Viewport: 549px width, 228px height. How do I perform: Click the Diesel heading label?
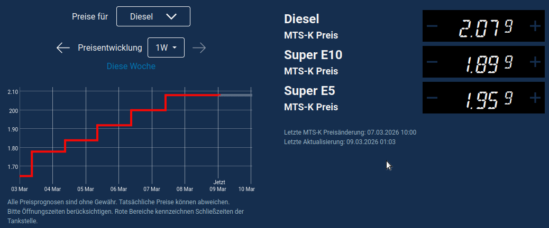click(301, 19)
